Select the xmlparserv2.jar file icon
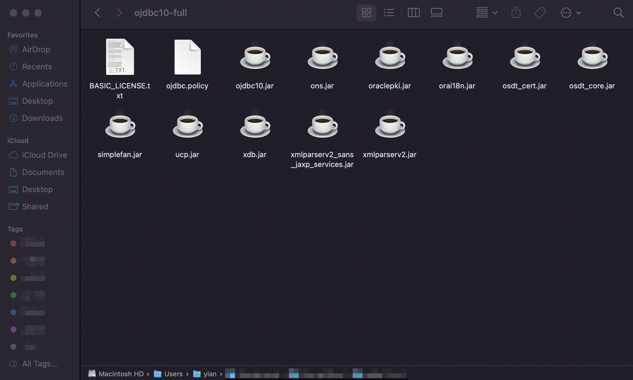 pyautogui.click(x=390, y=126)
